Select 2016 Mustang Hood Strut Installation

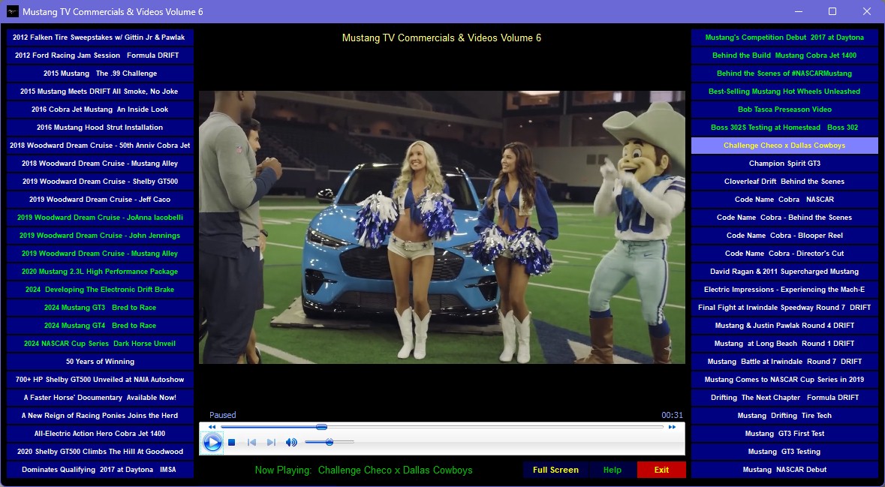point(100,128)
